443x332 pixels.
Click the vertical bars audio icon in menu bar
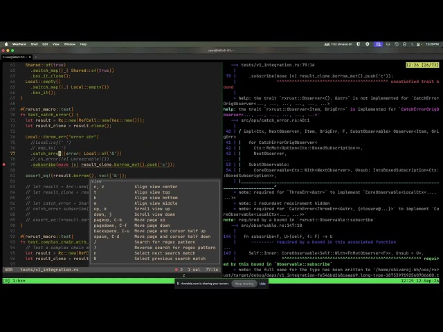[388, 44]
